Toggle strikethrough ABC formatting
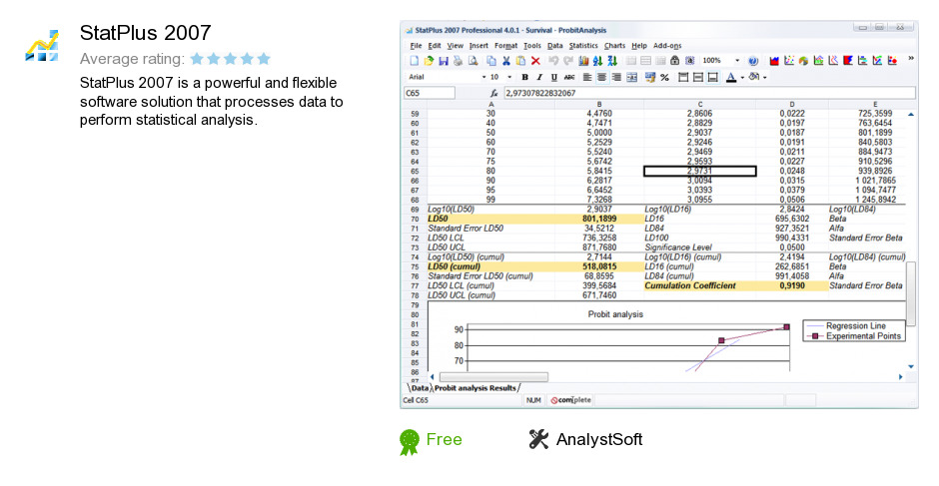This screenshot has width=939, height=486. 569,77
